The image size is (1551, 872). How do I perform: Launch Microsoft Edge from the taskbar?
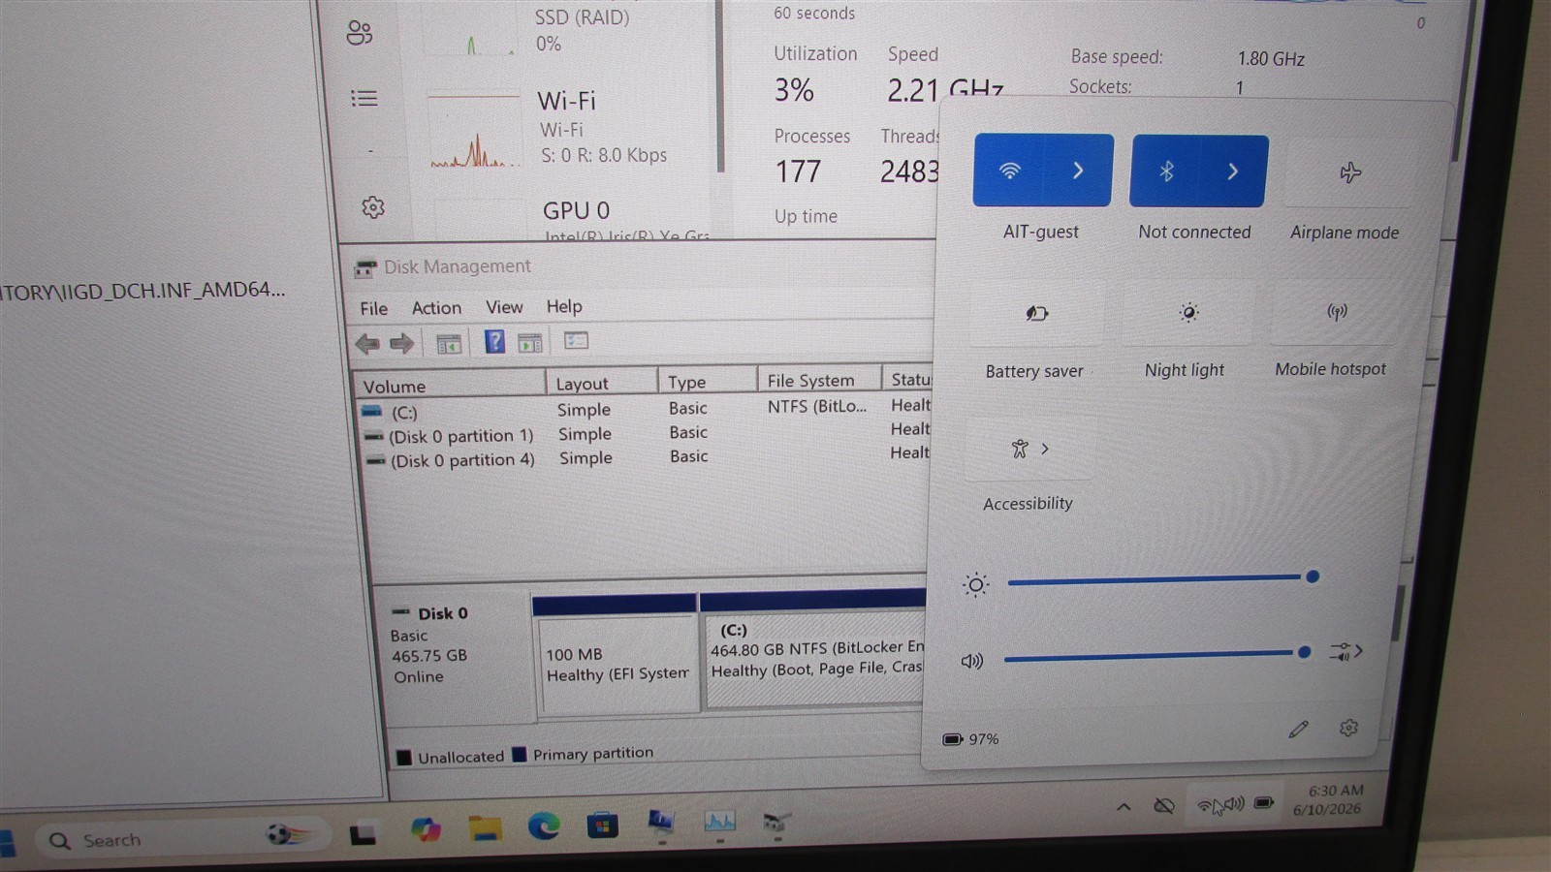tap(544, 826)
